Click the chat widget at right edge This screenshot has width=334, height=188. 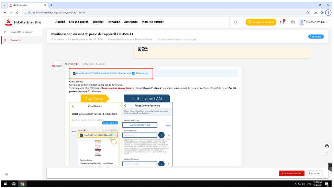click(330, 167)
